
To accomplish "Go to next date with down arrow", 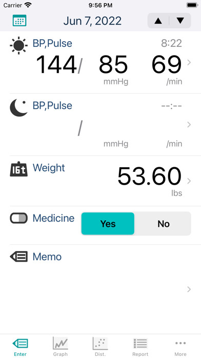I will click(180, 21).
